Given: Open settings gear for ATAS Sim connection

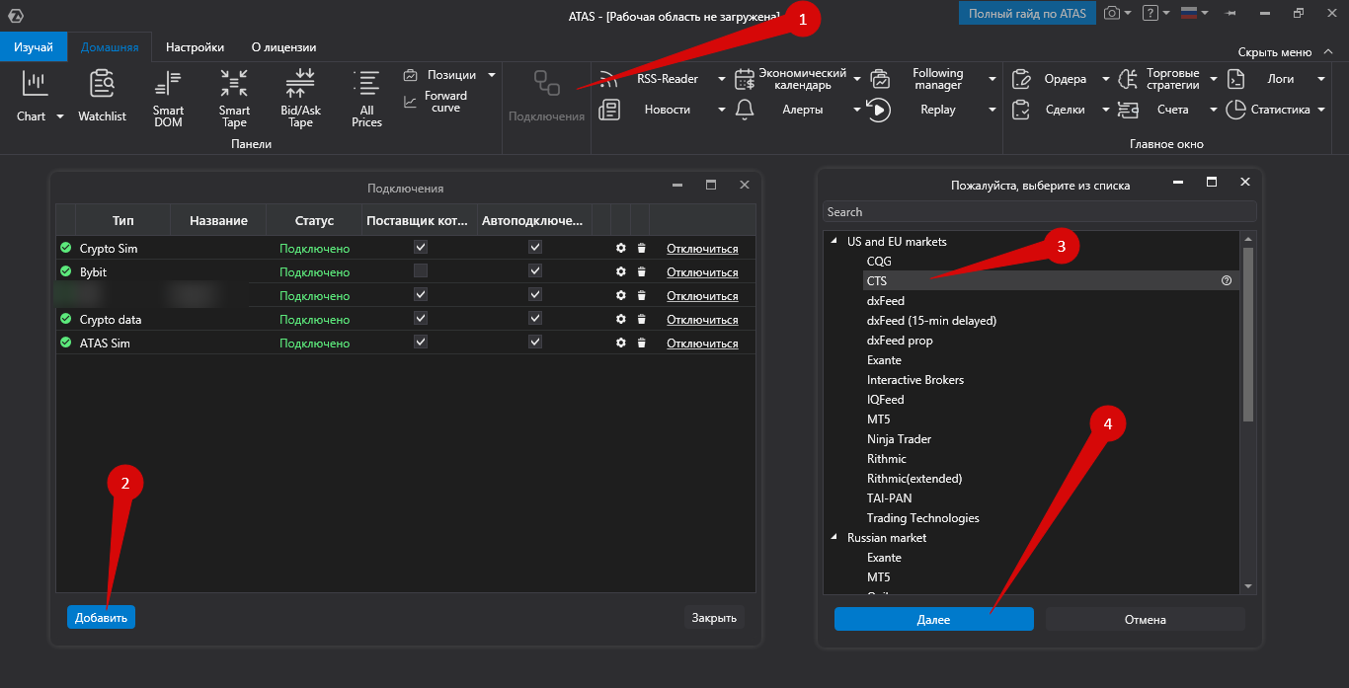Looking at the screenshot, I should coord(620,344).
